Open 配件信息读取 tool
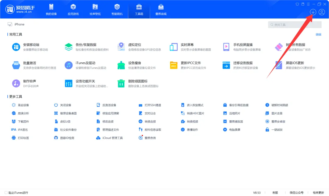Screen dimensions: 329x196 point(150,130)
